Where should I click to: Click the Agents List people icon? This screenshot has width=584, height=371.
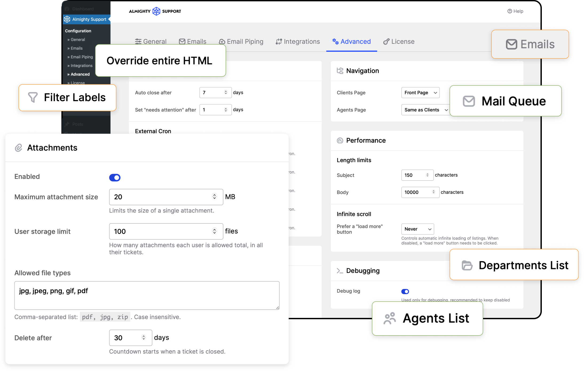[390, 318]
